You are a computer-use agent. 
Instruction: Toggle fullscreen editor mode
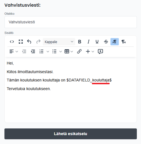21,42
